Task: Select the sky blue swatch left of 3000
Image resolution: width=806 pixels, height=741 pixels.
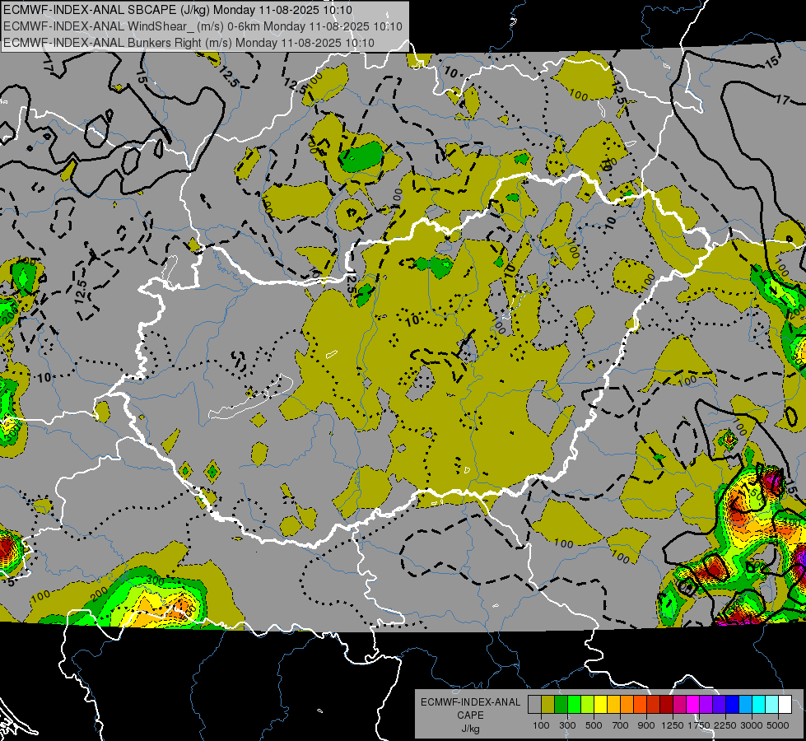Action: pyautogui.click(x=746, y=704)
